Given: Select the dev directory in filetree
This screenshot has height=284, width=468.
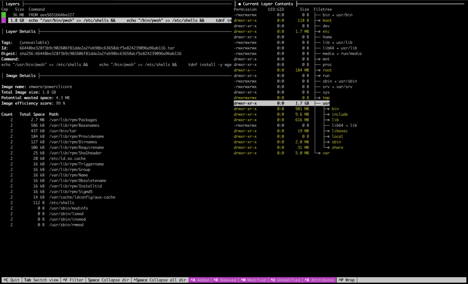Looking at the screenshot, I should coord(326,26).
